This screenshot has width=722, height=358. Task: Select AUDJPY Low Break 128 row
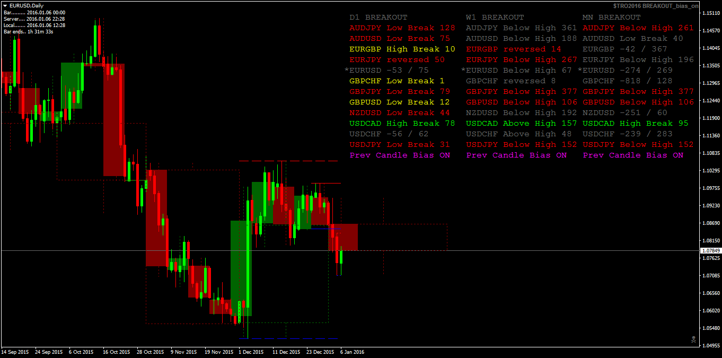point(402,28)
